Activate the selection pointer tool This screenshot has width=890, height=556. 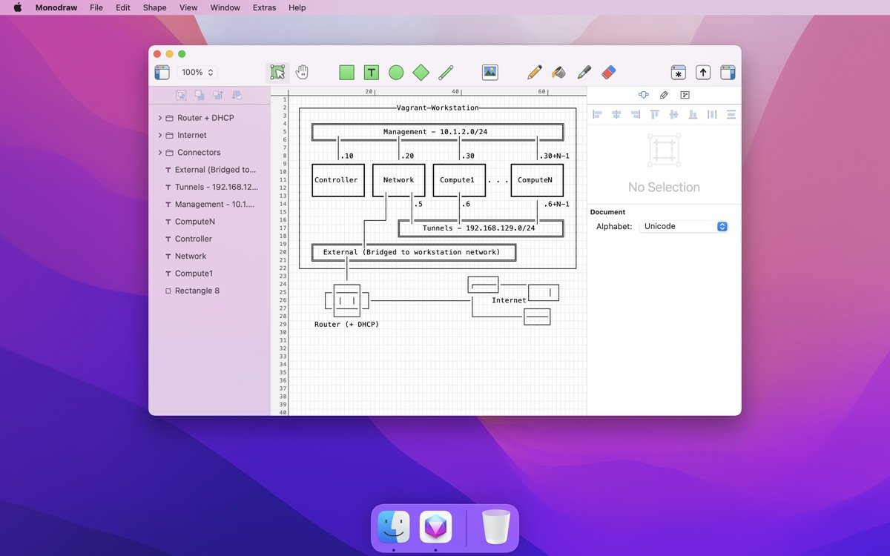(x=277, y=73)
